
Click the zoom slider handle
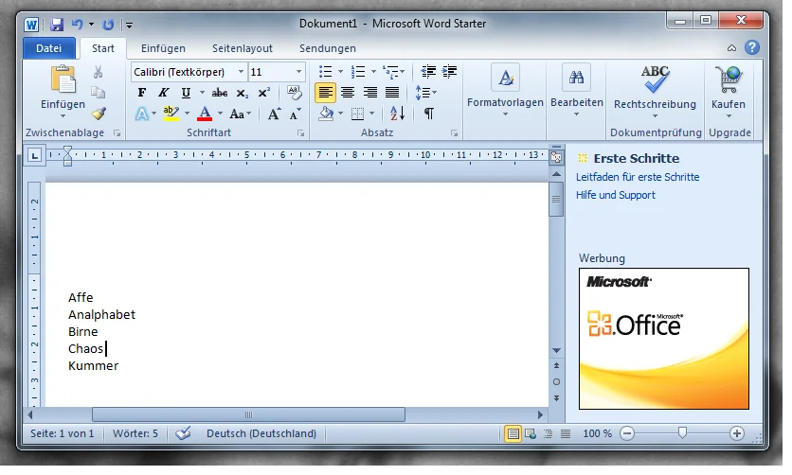pyautogui.click(x=682, y=433)
